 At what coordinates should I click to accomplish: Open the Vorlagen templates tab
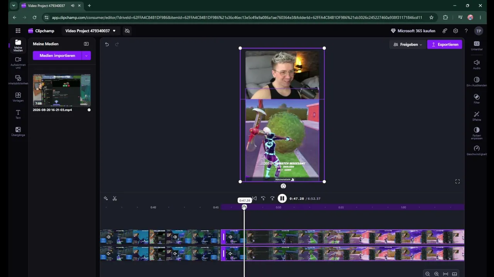click(x=18, y=97)
